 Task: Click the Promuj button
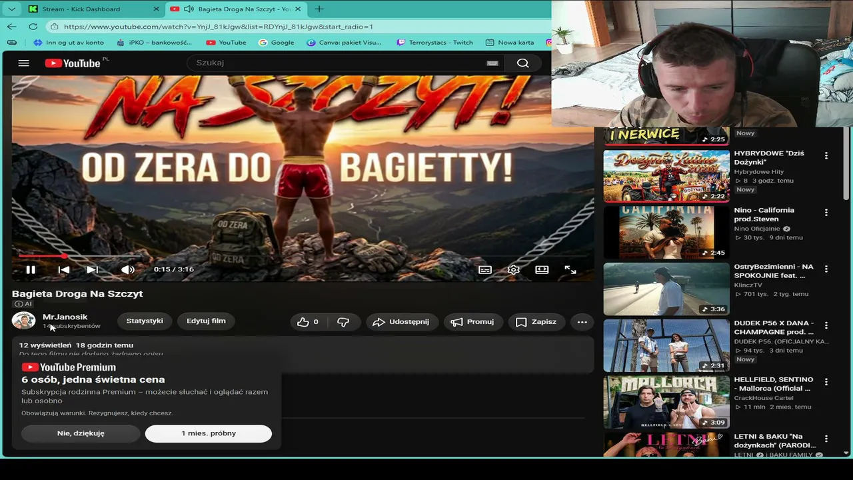click(x=472, y=322)
